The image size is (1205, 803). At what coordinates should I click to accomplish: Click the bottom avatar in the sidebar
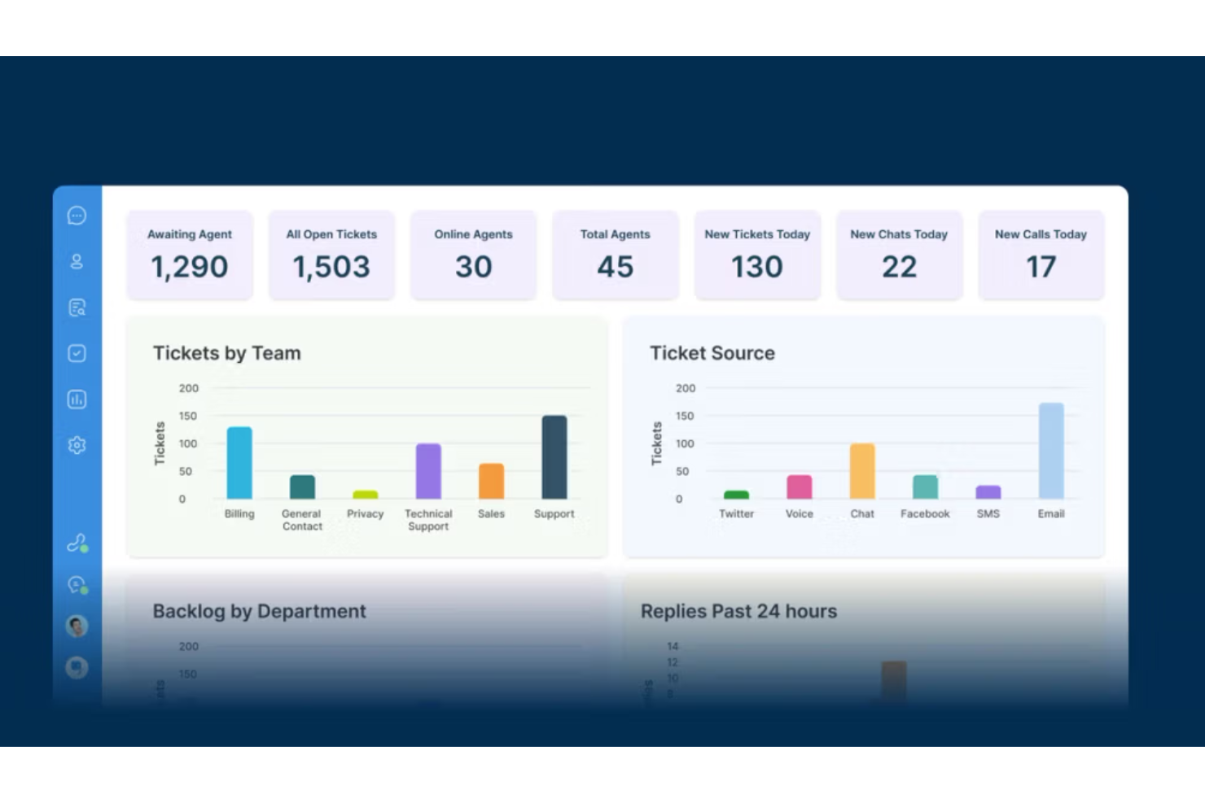point(76,666)
